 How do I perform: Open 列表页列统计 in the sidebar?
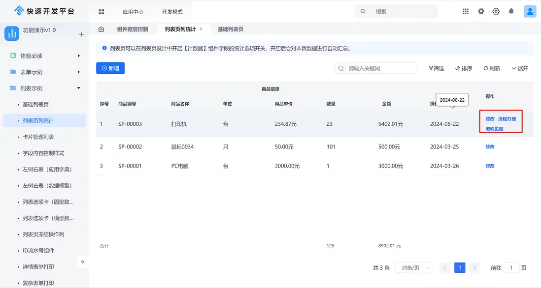(x=44, y=120)
